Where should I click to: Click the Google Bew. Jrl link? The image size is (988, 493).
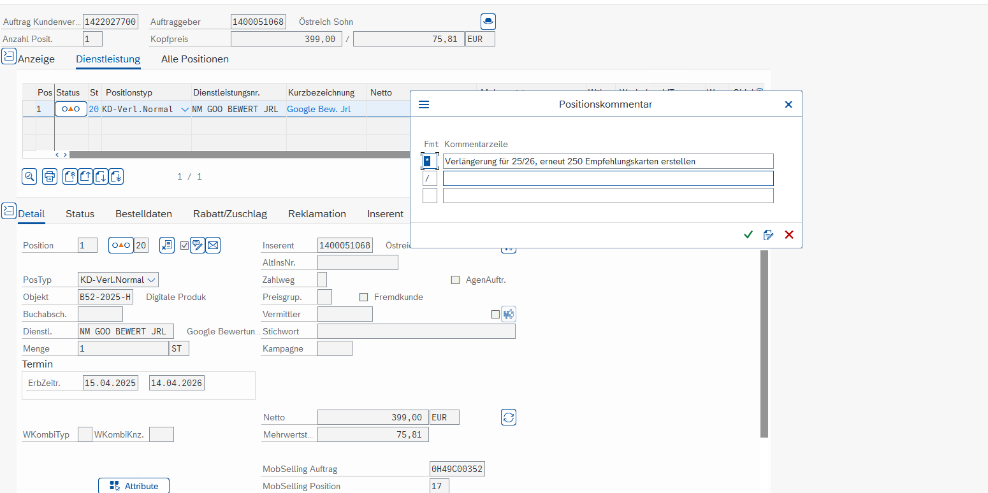pyautogui.click(x=319, y=109)
